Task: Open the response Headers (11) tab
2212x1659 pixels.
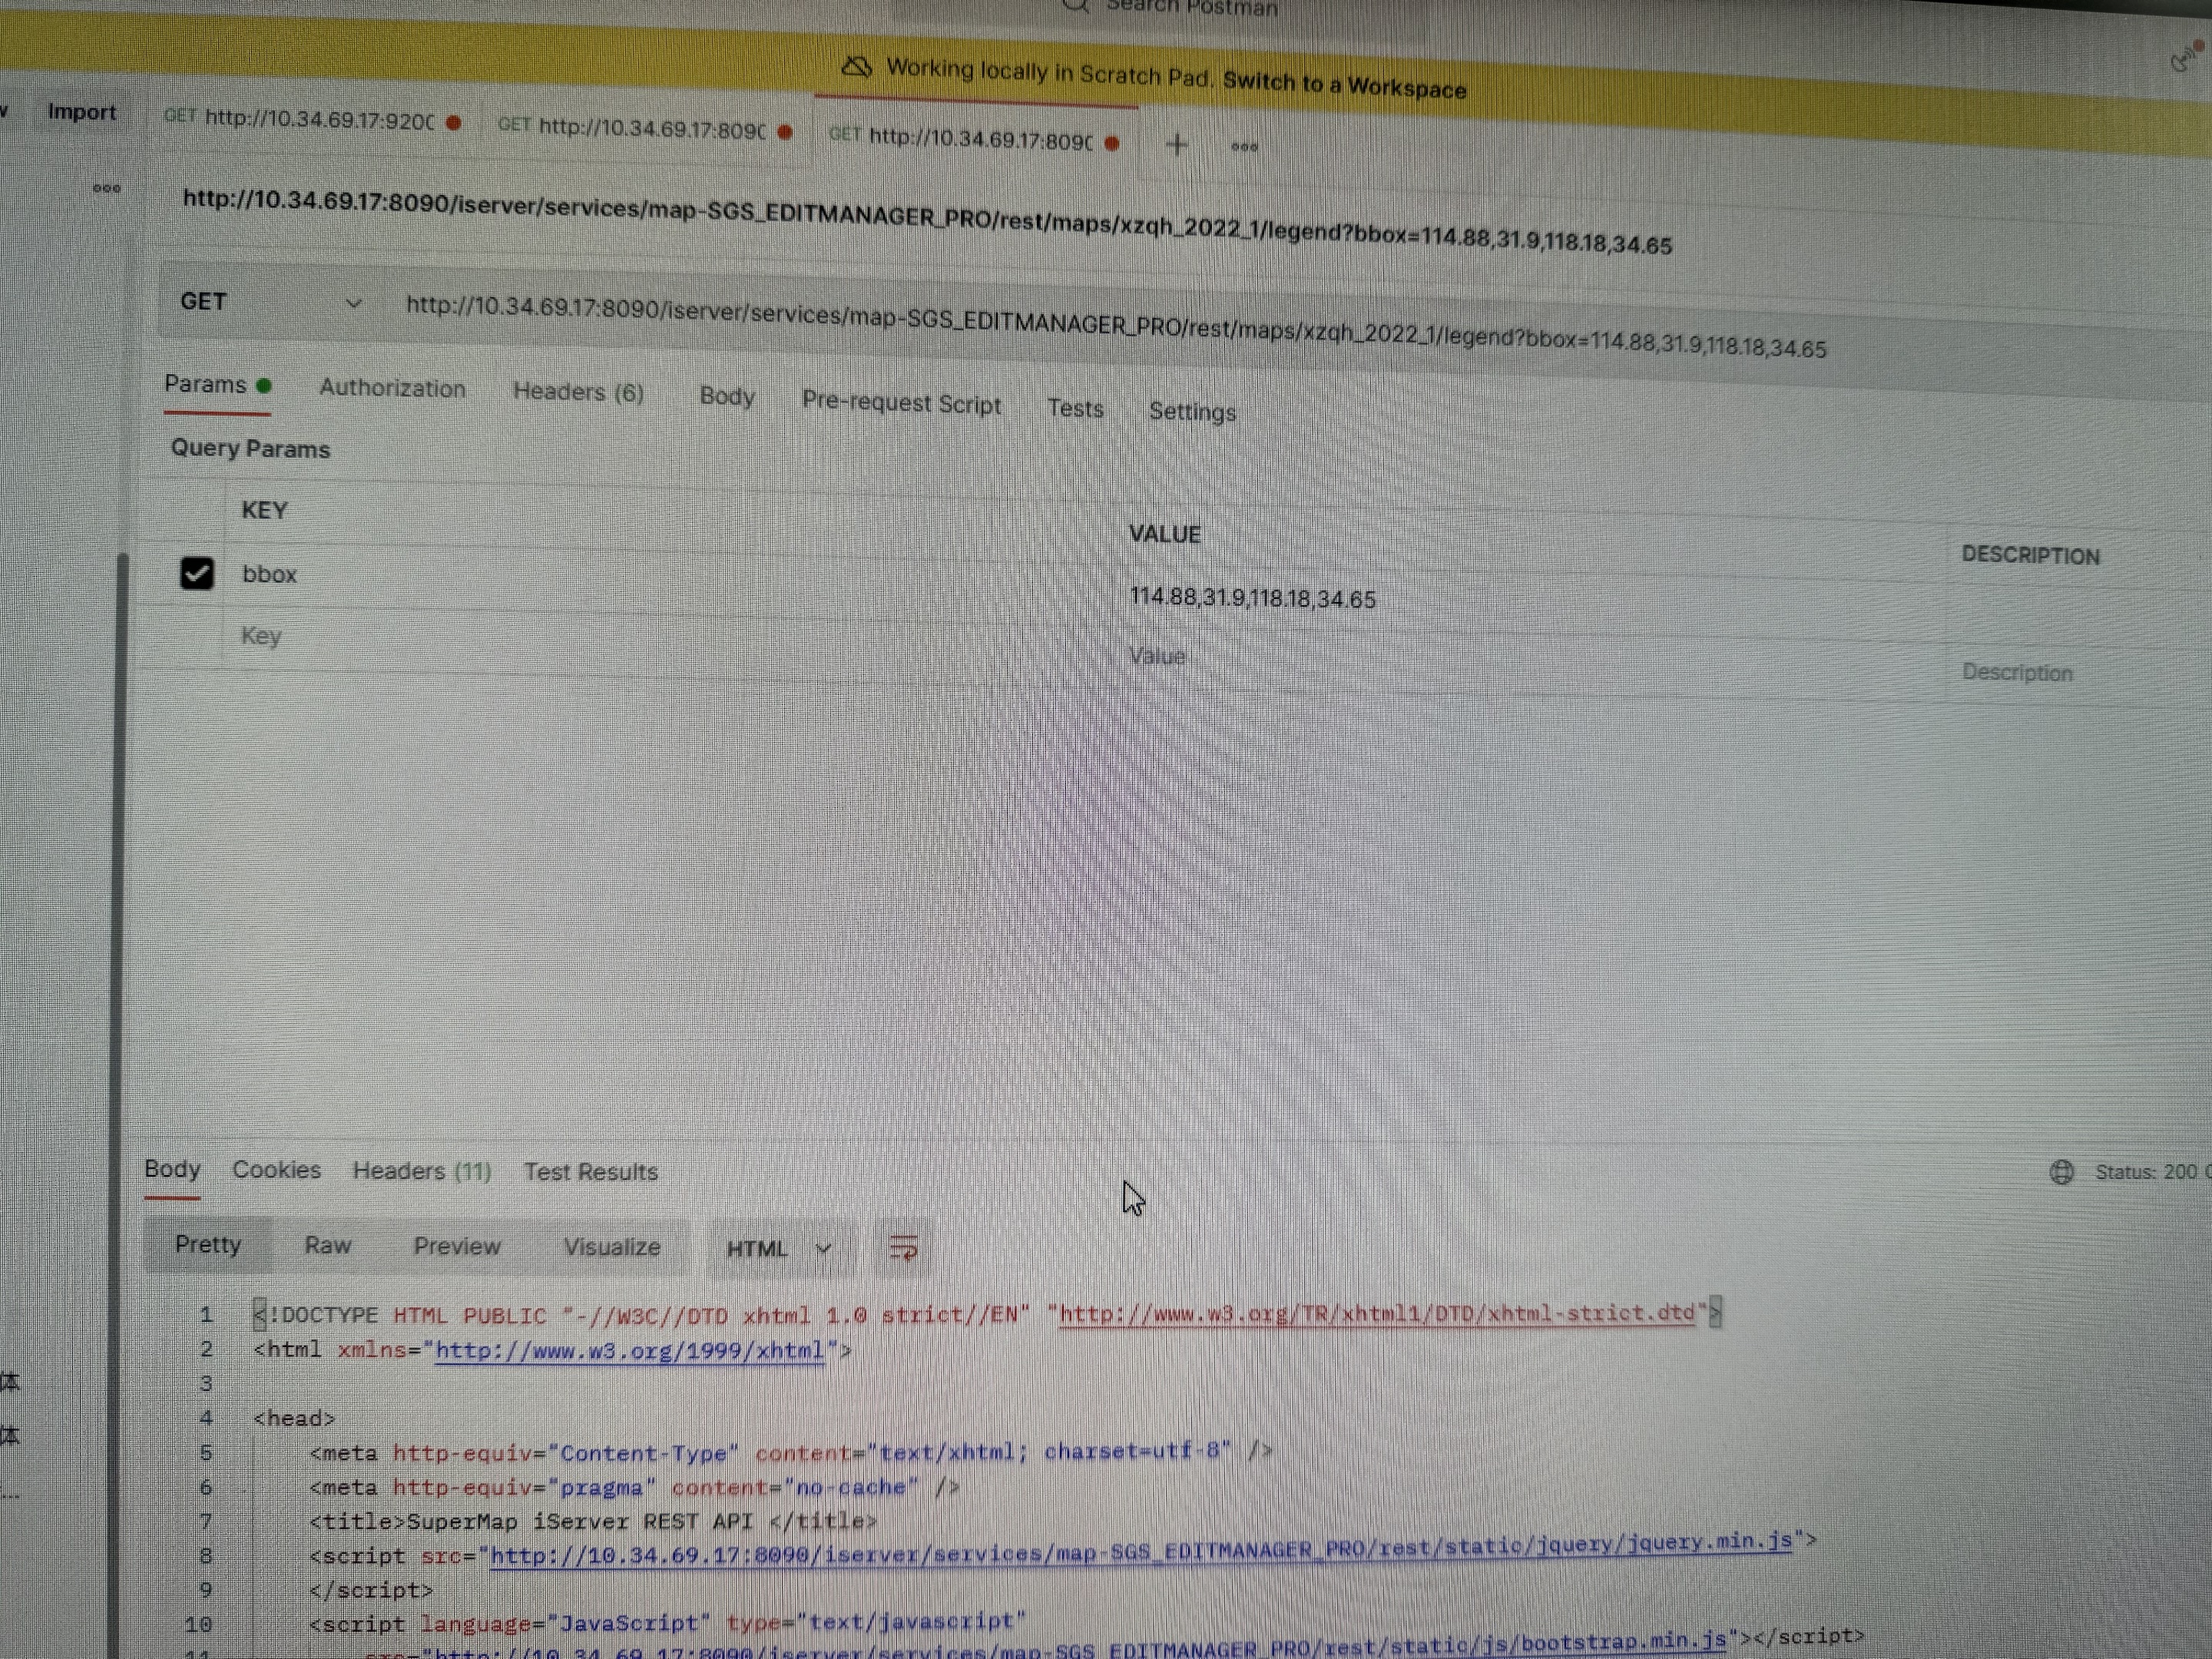Action: tap(421, 1171)
